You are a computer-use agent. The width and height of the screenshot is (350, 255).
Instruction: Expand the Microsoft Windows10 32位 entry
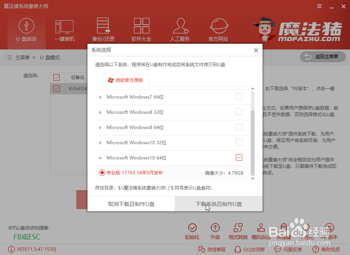coord(100,142)
